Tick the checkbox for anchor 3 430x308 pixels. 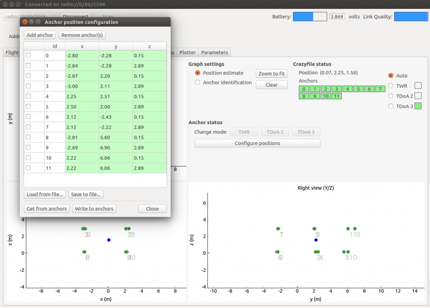point(28,86)
